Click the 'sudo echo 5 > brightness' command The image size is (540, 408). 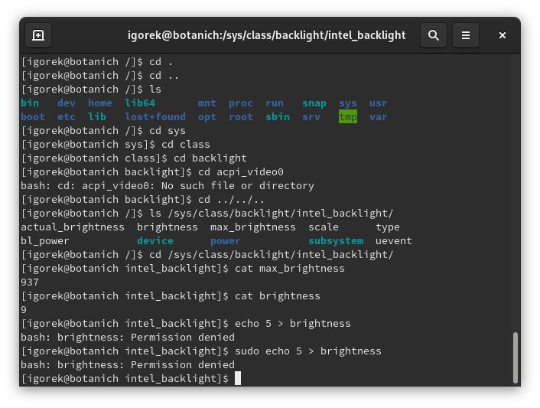[x=308, y=351]
